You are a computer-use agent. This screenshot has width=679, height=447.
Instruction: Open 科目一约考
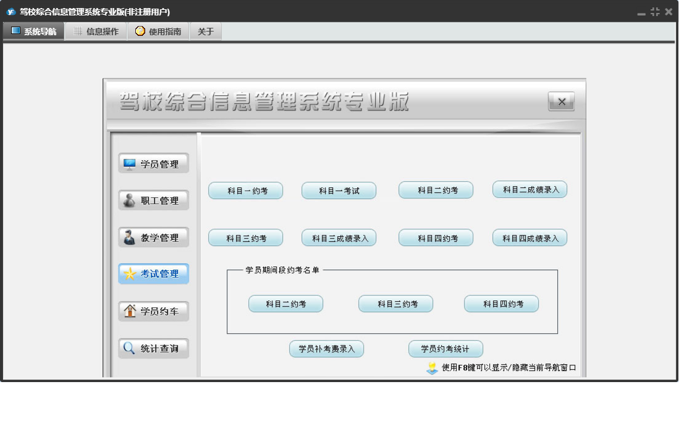click(x=245, y=190)
